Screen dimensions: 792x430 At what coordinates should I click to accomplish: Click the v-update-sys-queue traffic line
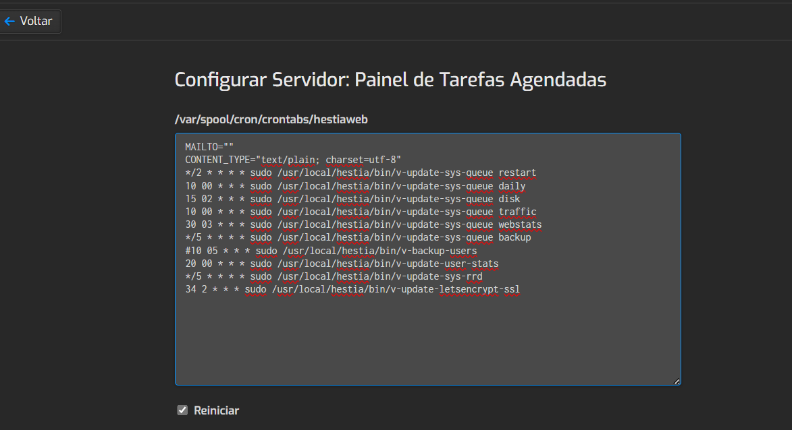coord(361,212)
